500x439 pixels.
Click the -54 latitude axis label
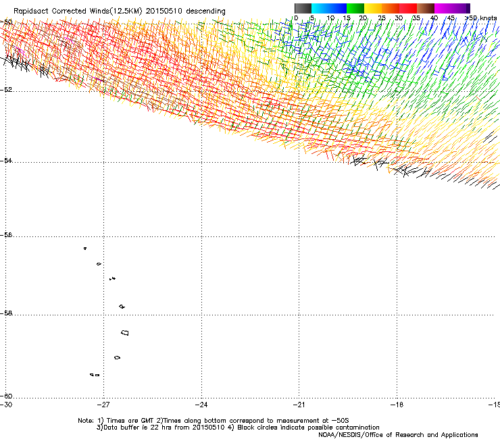(6, 160)
